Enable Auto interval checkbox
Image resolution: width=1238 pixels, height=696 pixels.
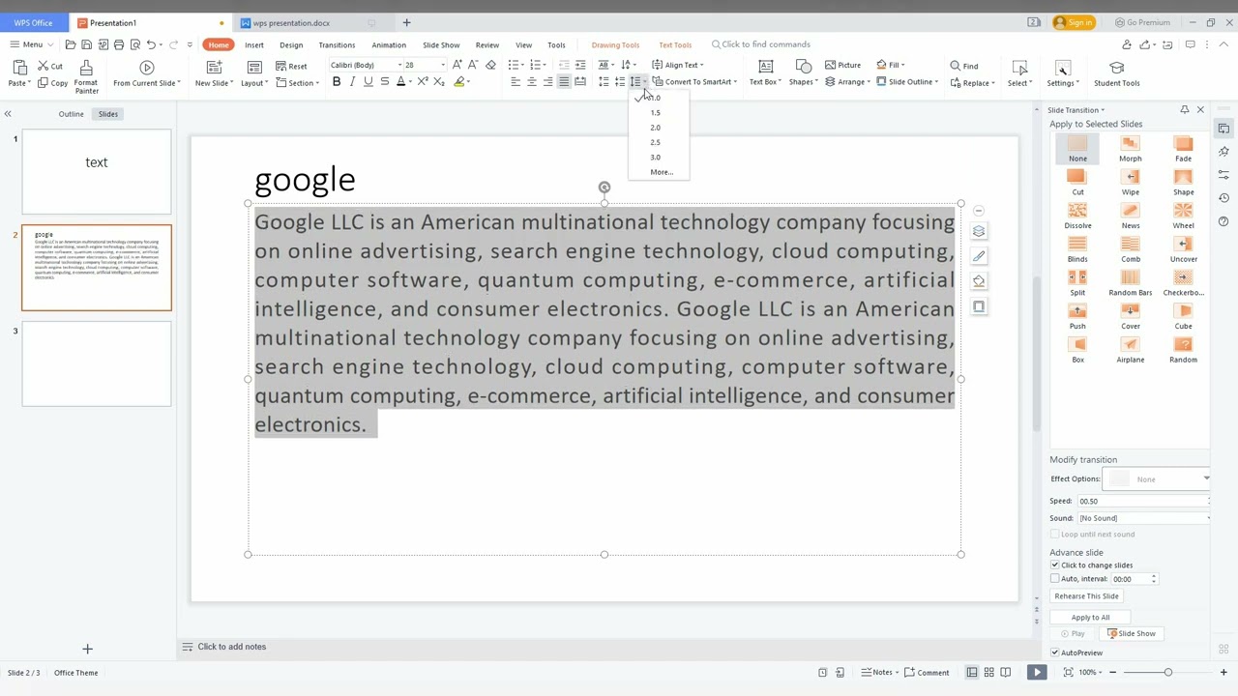tap(1055, 579)
